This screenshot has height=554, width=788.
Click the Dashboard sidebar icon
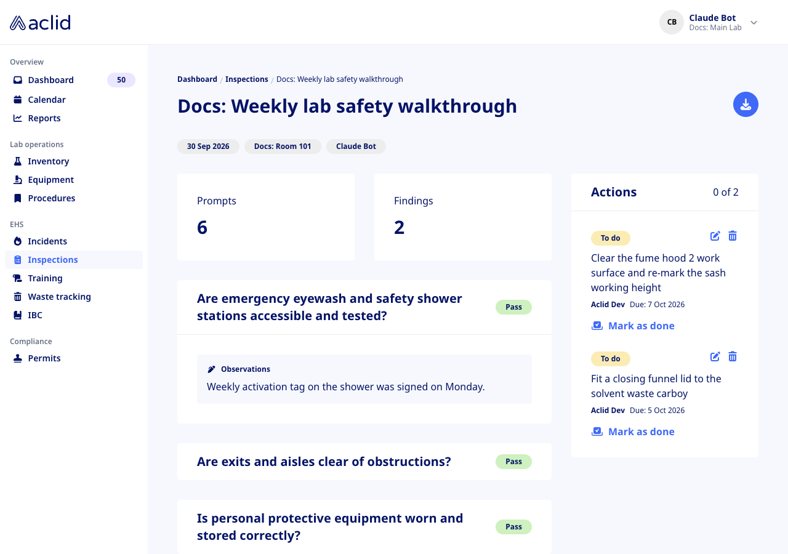18,80
